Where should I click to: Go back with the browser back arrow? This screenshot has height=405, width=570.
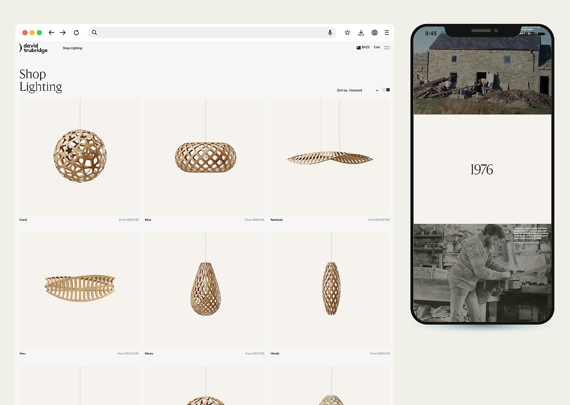[x=51, y=33]
